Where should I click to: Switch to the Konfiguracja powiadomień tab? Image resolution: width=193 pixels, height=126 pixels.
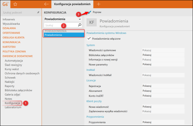(72, 4)
